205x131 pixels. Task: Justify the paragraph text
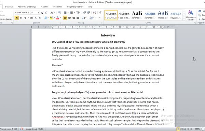tap(78, 18)
